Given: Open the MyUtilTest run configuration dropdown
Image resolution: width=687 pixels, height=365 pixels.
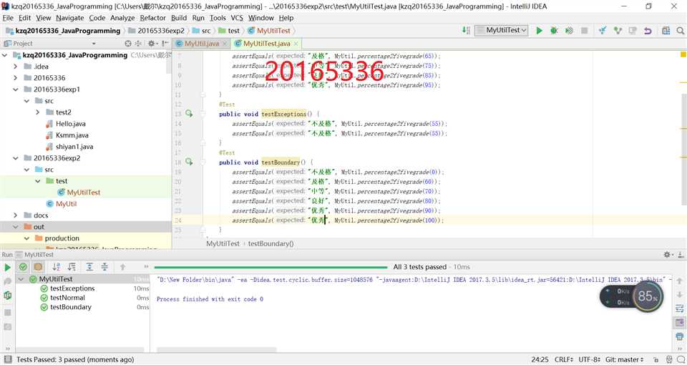Looking at the screenshot, I should [502, 30].
